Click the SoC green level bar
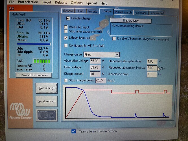 coord(42,61)
